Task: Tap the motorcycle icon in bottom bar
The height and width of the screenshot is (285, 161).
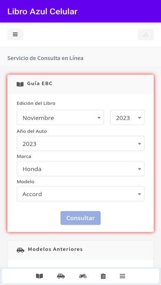Action: tap(83, 276)
